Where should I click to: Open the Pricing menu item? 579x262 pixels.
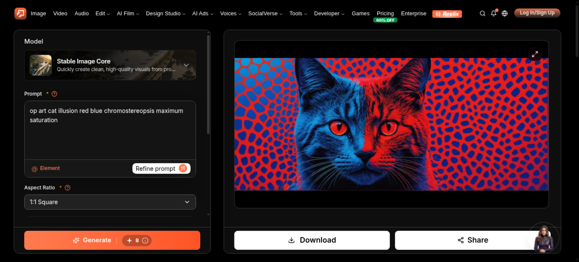(x=385, y=14)
